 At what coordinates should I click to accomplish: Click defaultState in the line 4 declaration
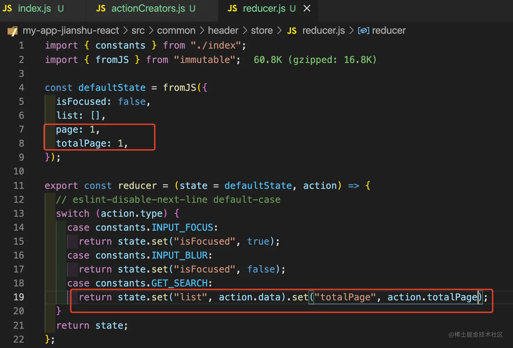(x=112, y=87)
